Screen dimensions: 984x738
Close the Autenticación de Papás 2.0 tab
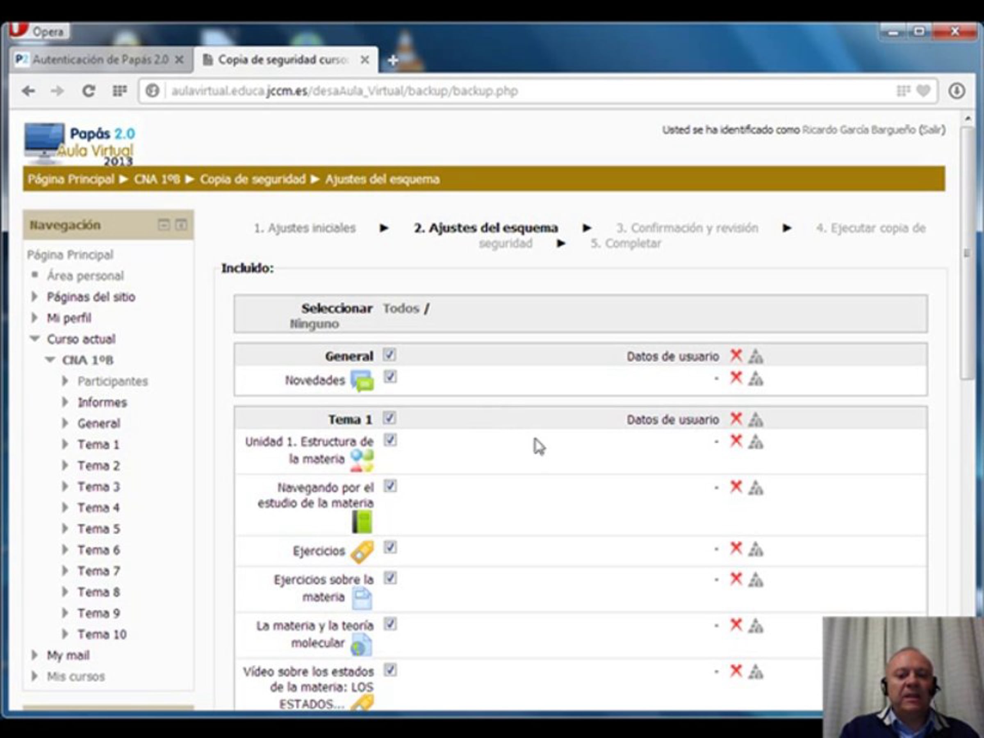click(179, 59)
